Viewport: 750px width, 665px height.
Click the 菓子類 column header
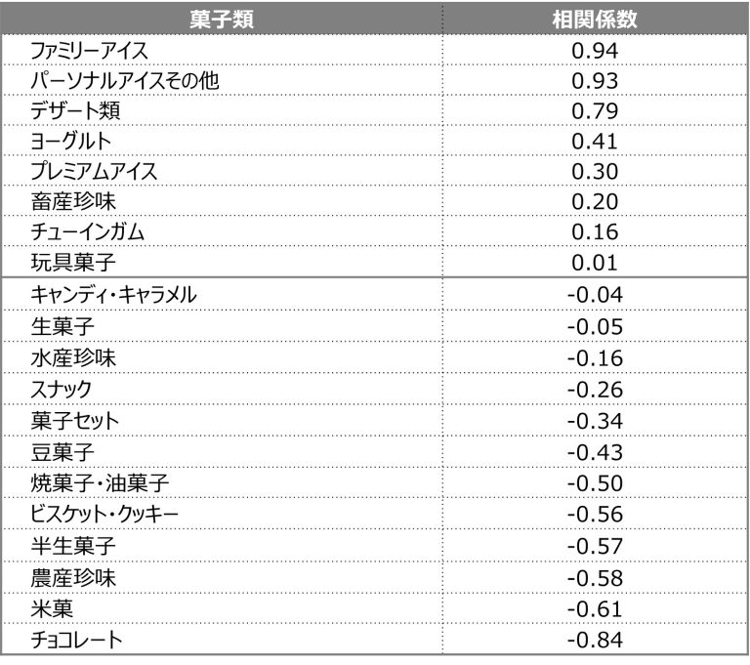[x=222, y=20]
